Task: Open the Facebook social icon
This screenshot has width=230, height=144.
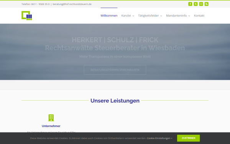Action: pyautogui.click(x=190, y=4)
